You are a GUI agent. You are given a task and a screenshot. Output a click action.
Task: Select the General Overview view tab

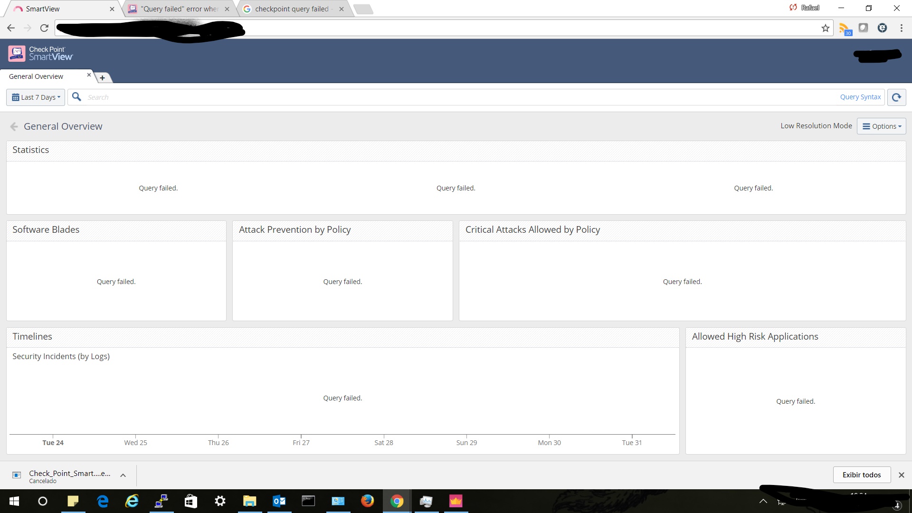click(x=47, y=76)
